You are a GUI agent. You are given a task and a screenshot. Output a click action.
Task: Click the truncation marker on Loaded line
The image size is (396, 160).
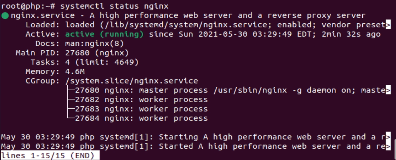click(x=388, y=25)
